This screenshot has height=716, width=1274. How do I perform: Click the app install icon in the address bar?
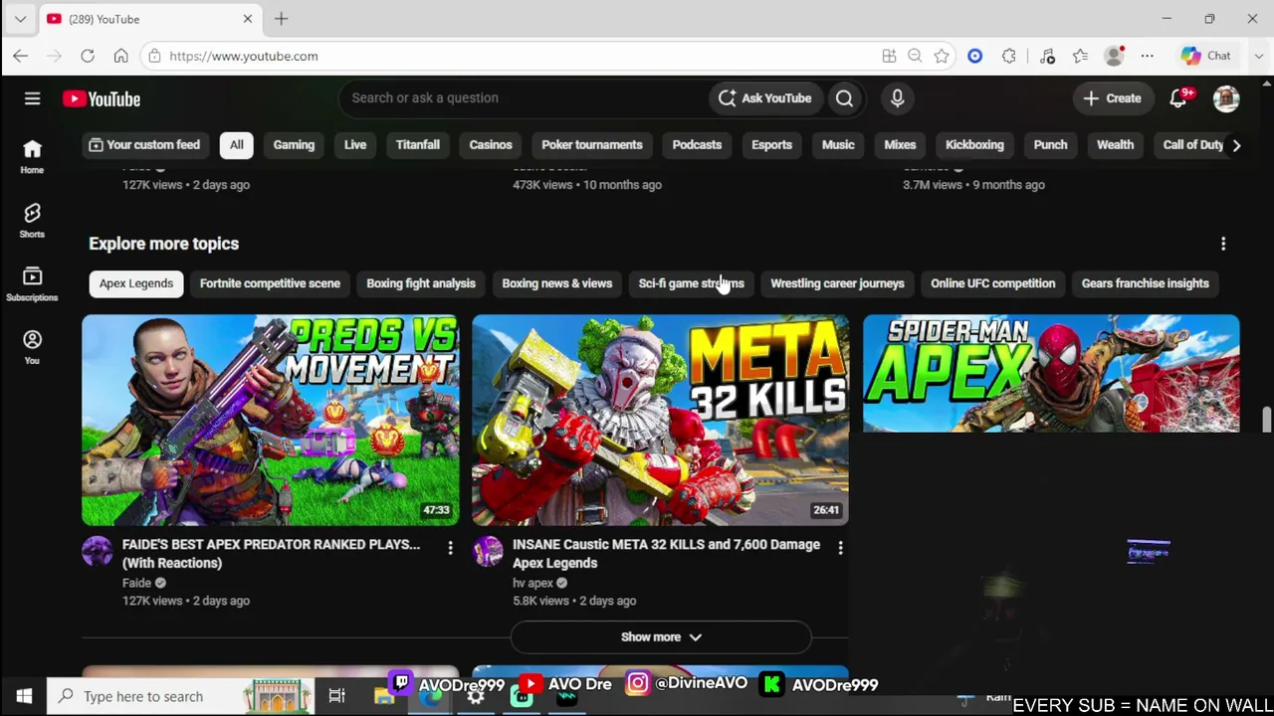[x=889, y=56]
